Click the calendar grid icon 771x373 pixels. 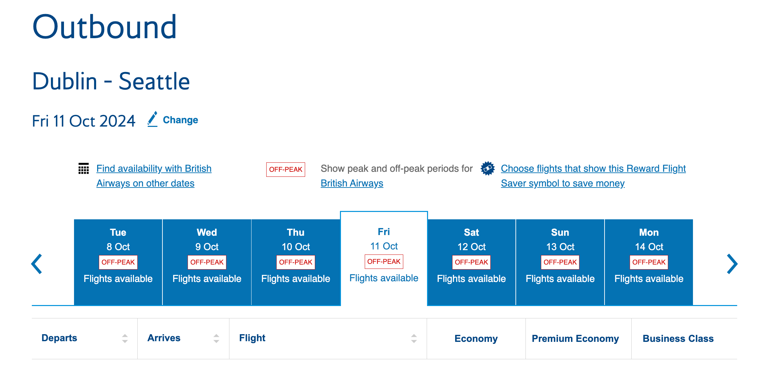pos(83,168)
